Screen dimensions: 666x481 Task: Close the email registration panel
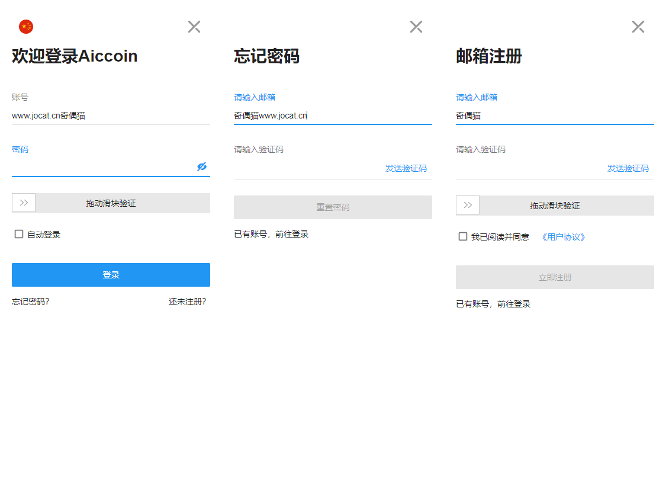638,27
